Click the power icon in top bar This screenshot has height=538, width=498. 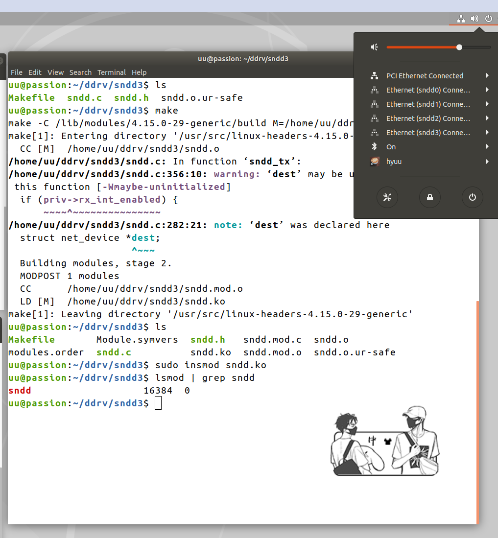[488, 19]
